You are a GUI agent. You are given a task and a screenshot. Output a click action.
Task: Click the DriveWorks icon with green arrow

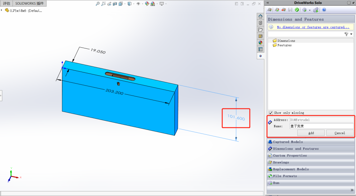coord(277,10)
